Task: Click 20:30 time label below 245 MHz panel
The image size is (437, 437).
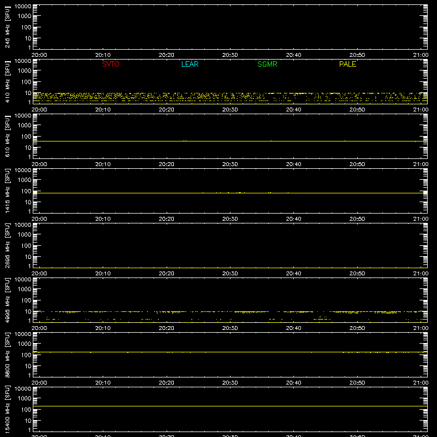Action: tap(230, 55)
